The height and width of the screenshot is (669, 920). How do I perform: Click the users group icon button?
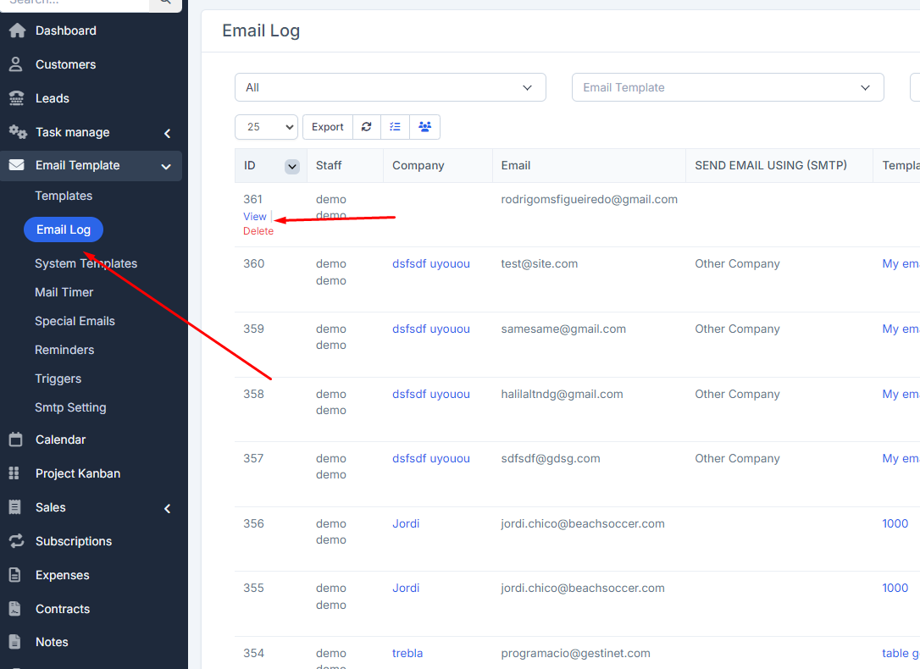pyautogui.click(x=424, y=127)
